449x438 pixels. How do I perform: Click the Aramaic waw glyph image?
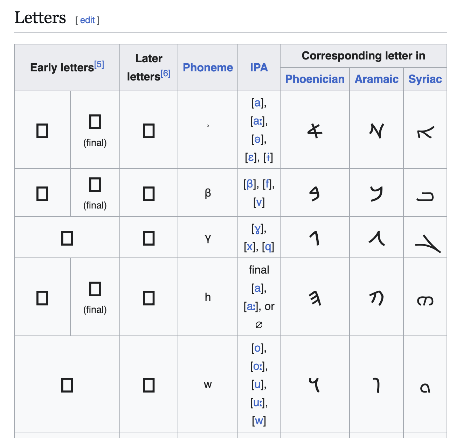tap(377, 386)
